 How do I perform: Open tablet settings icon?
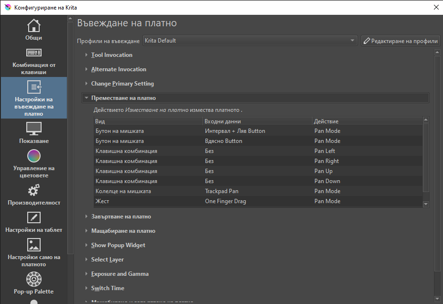[33, 217]
